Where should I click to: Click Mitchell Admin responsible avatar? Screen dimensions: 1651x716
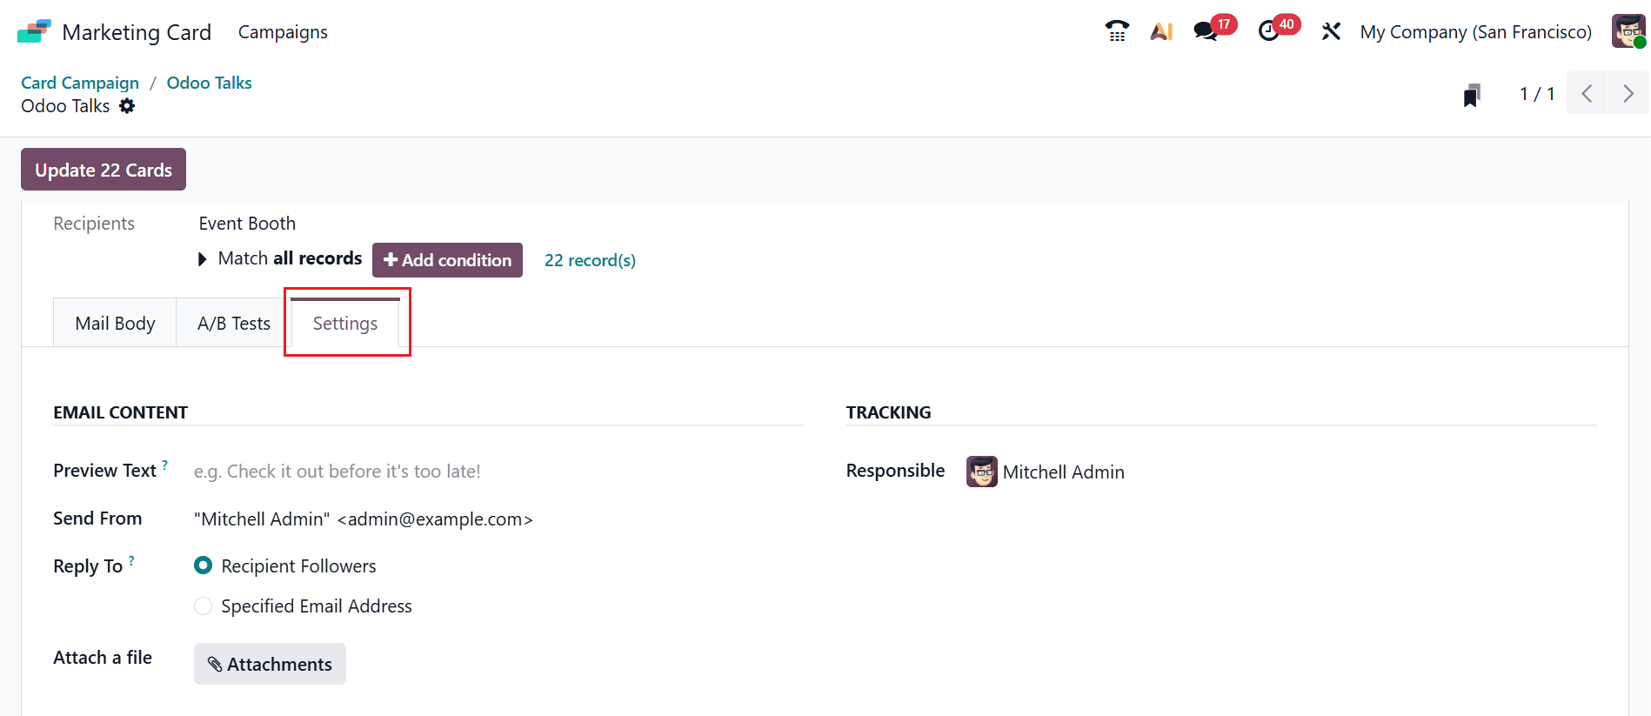click(982, 472)
